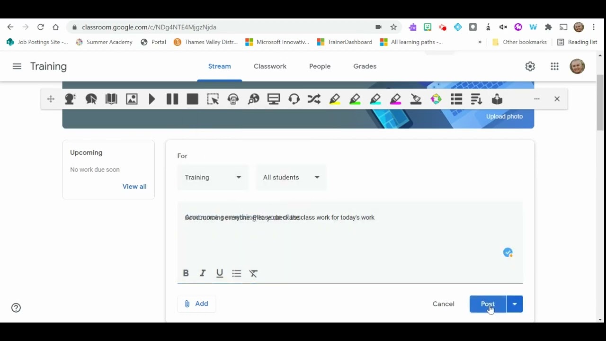
Task: Expand the All students dropdown
Action: [x=291, y=177]
